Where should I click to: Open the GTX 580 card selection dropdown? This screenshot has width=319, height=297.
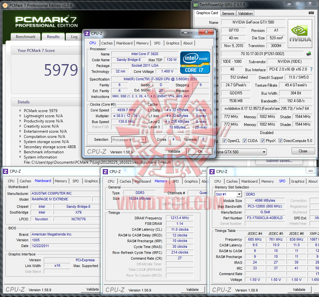pos(264,152)
